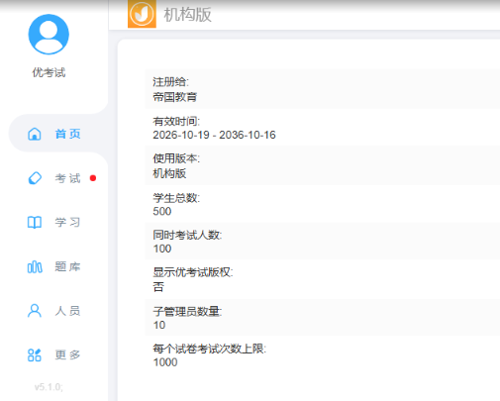Click the person icon beside 人员
Viewport: 500px width, 401px height.
(x=35, y=311)
